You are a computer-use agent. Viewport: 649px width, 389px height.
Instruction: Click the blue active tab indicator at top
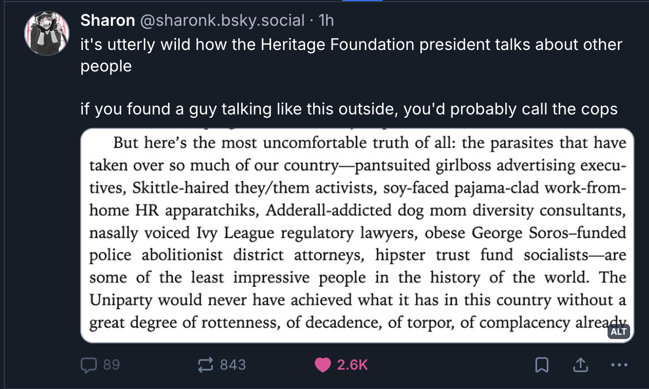(362, 1)
